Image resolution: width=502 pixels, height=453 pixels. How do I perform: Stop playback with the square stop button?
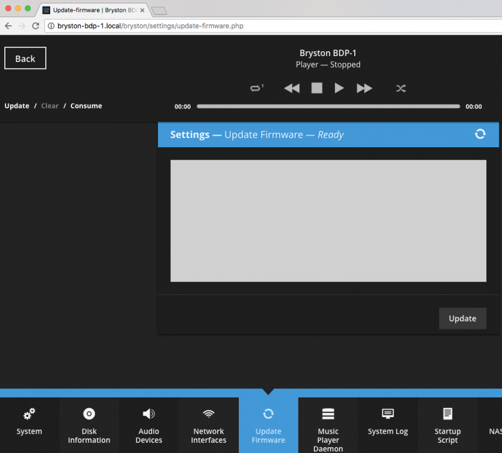pyautogui.click(x=317, y=88)
